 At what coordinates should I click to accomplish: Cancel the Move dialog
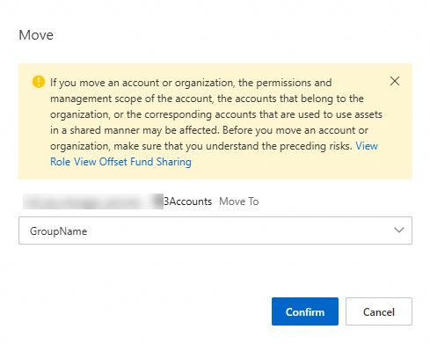[x=379, y=311]
